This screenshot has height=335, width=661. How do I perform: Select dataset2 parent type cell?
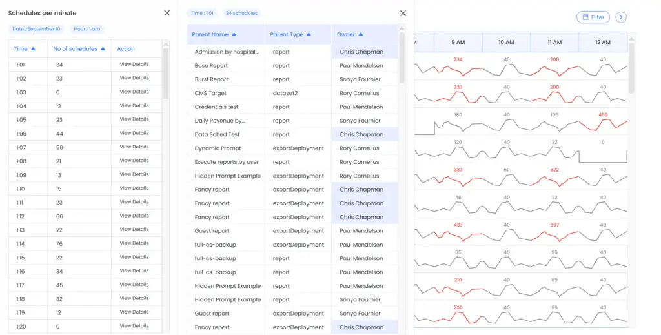pos(285,93)
